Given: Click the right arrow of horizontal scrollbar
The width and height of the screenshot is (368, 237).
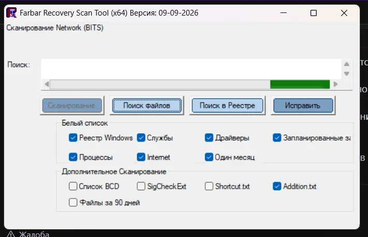Looking at the screenshot, I should (336, 84).
